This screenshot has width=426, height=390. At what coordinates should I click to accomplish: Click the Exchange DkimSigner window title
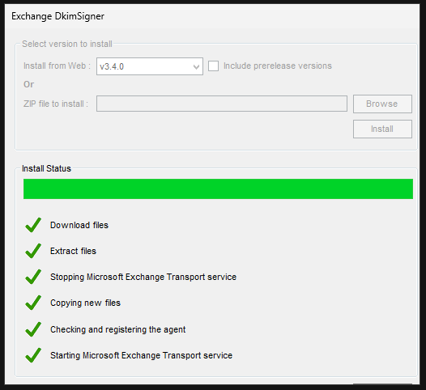[x=58, y=16]
